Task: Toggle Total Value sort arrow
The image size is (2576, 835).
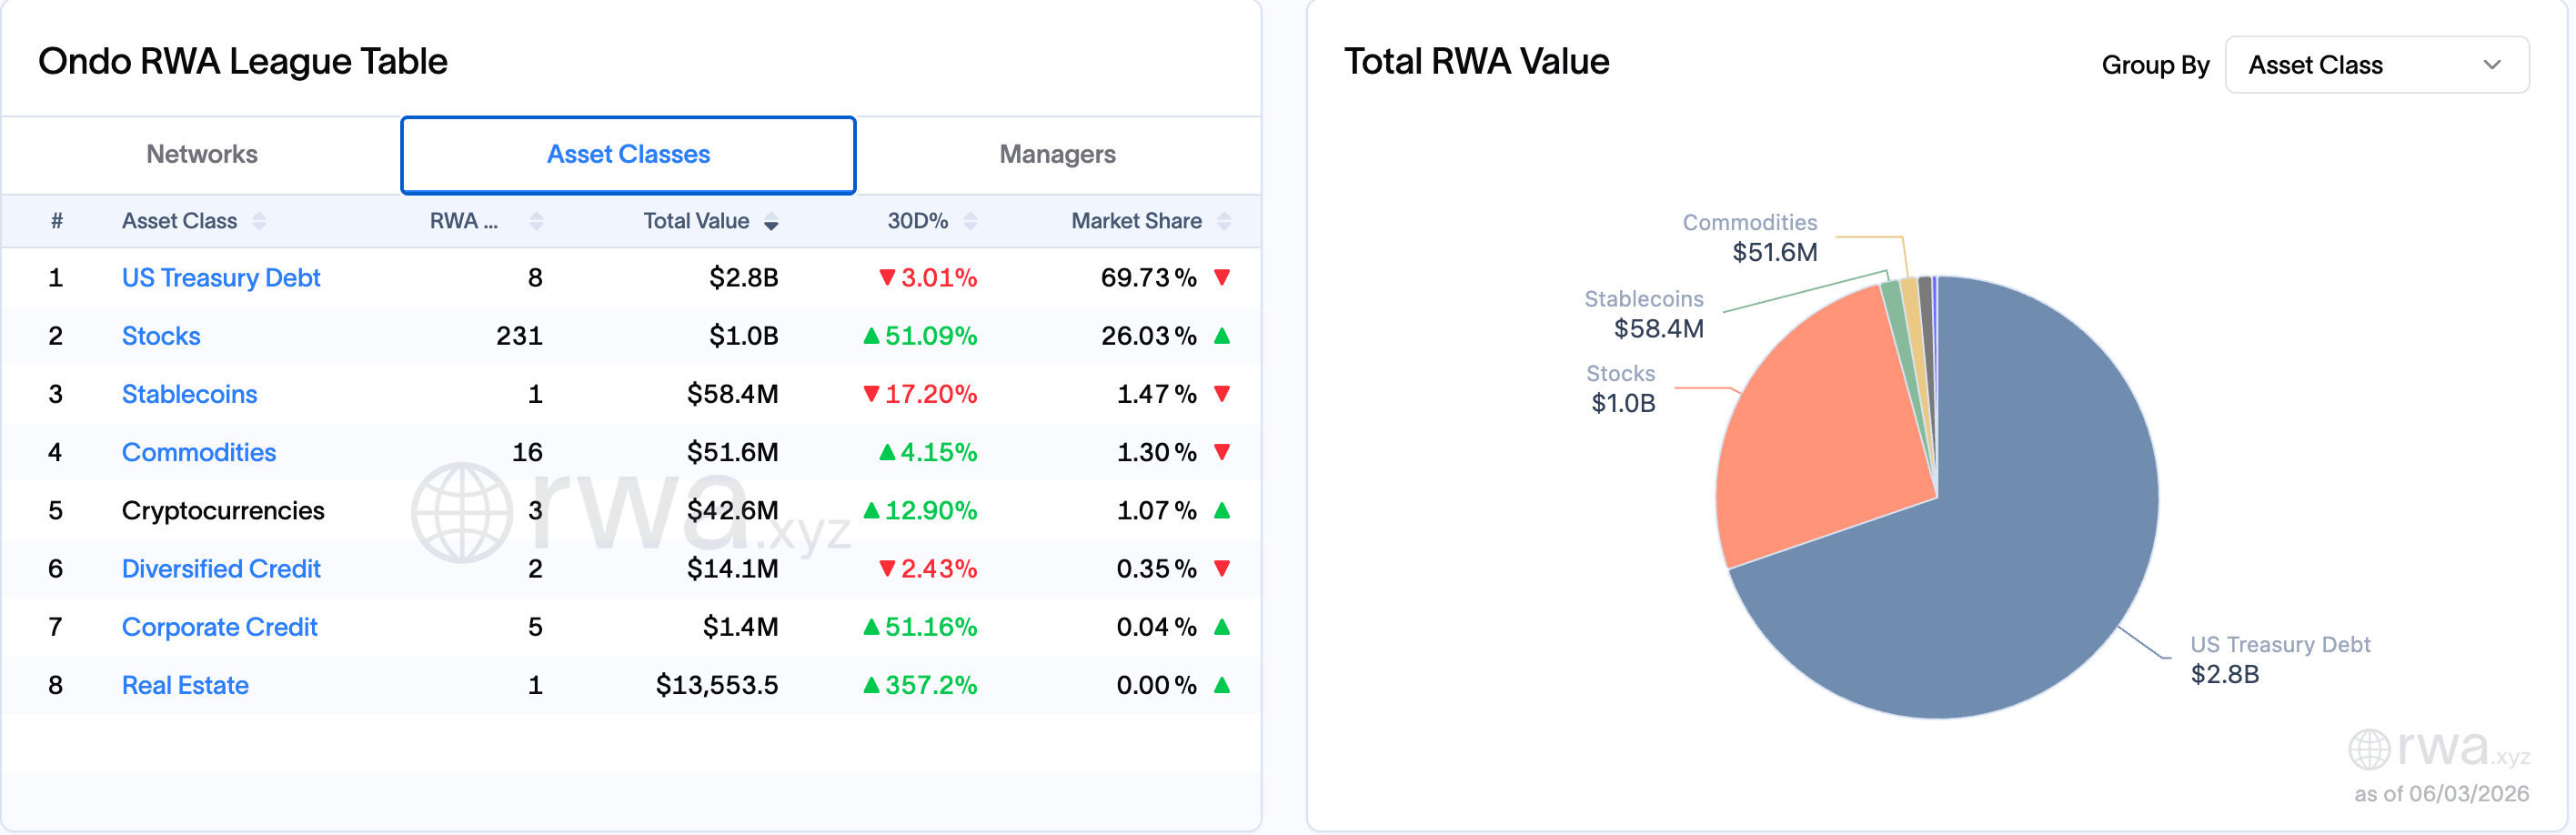Action: point(771,221)
